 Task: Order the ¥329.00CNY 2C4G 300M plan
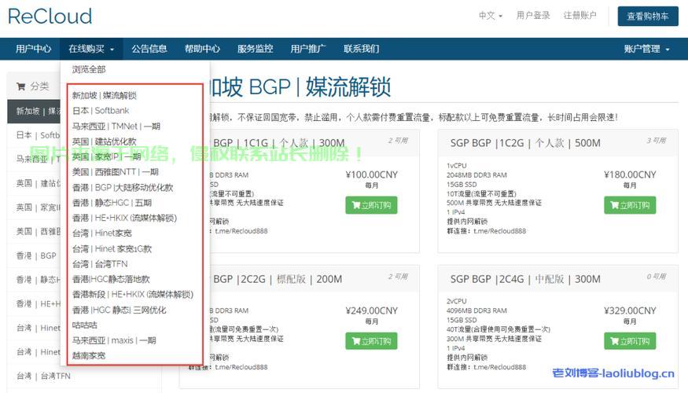630,341
